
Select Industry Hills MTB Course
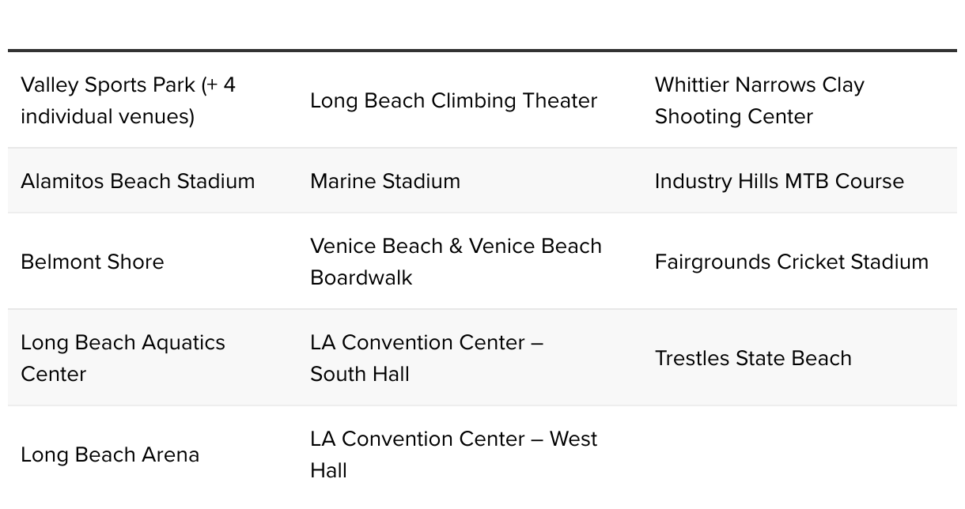(x=779, y=181)
